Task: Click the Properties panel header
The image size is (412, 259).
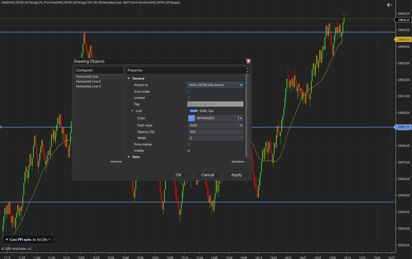Action: click(x=185, y=70)
